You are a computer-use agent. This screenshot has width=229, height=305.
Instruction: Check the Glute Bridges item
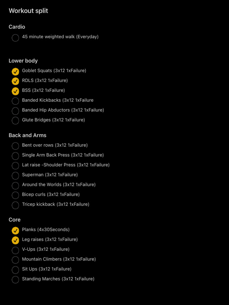point(16,121)
